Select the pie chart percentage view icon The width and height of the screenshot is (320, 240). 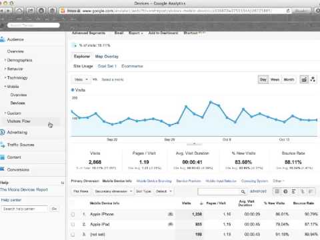coord(285,191)
